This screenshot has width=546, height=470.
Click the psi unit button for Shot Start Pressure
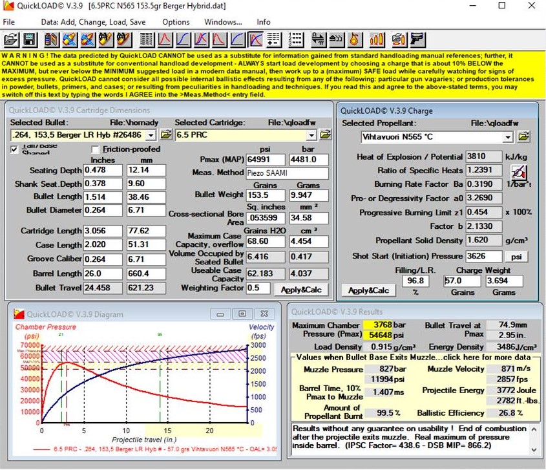tap(516, 257)
